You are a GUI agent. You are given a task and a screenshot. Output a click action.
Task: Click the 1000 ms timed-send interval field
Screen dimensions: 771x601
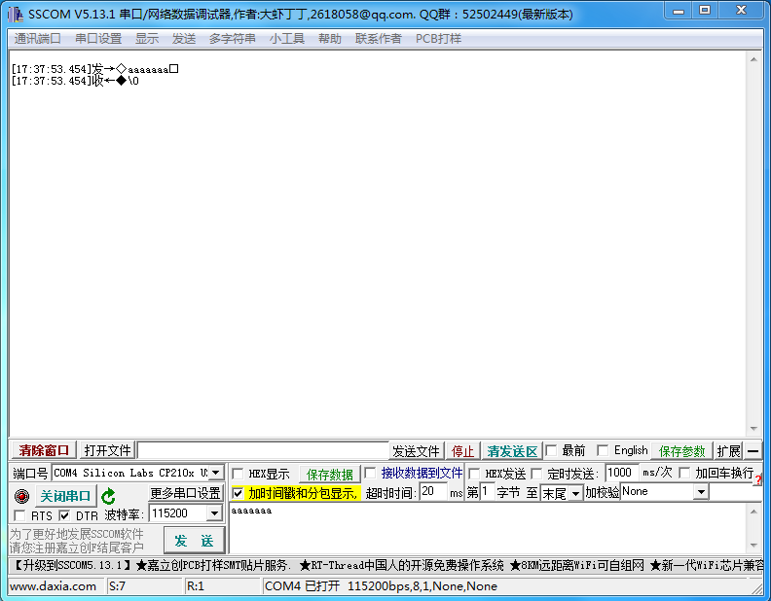(x=622, y=473)
